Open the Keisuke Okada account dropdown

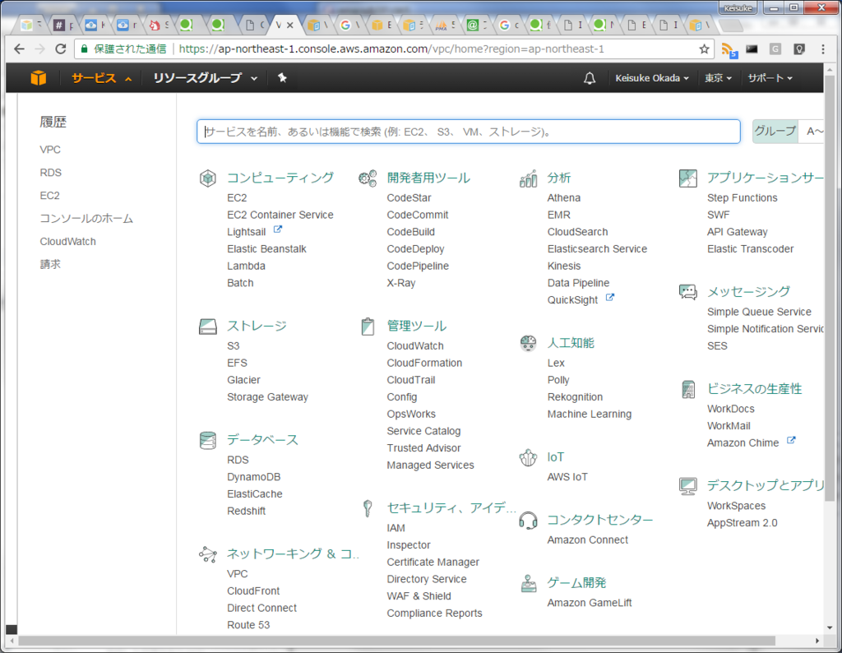tap(652, 78)
